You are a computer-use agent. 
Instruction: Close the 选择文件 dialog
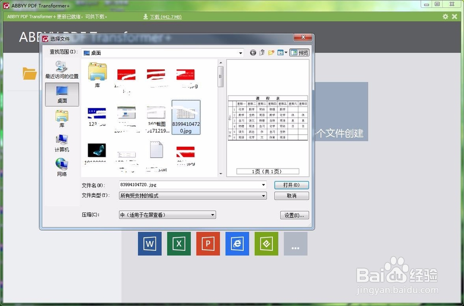[303, 37]
